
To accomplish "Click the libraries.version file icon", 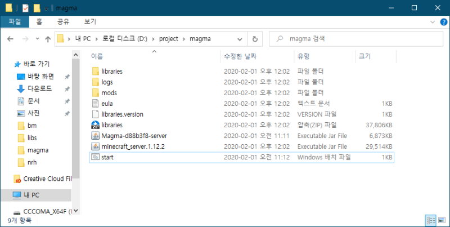I will pyautogui.click(x=95, y=114).
